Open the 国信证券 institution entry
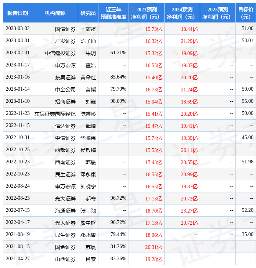The image size is (256, 268). point(65,29)
